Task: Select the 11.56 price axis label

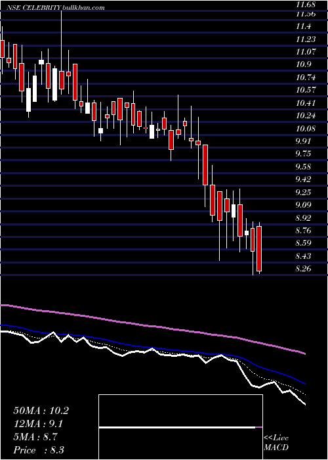Action: click(x=306, y=14)
